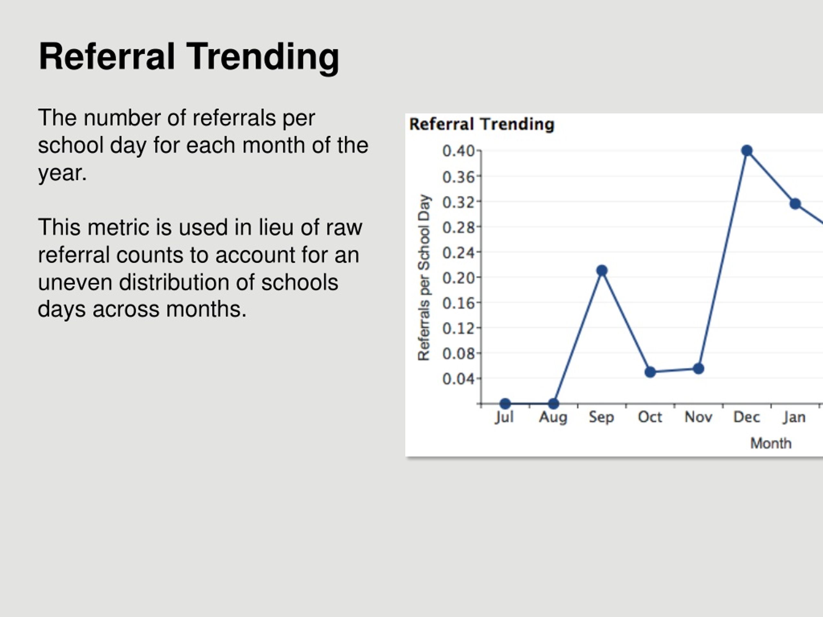Click the 'Aug' month label
823x617 pixels.
click(x=553, y=417)
